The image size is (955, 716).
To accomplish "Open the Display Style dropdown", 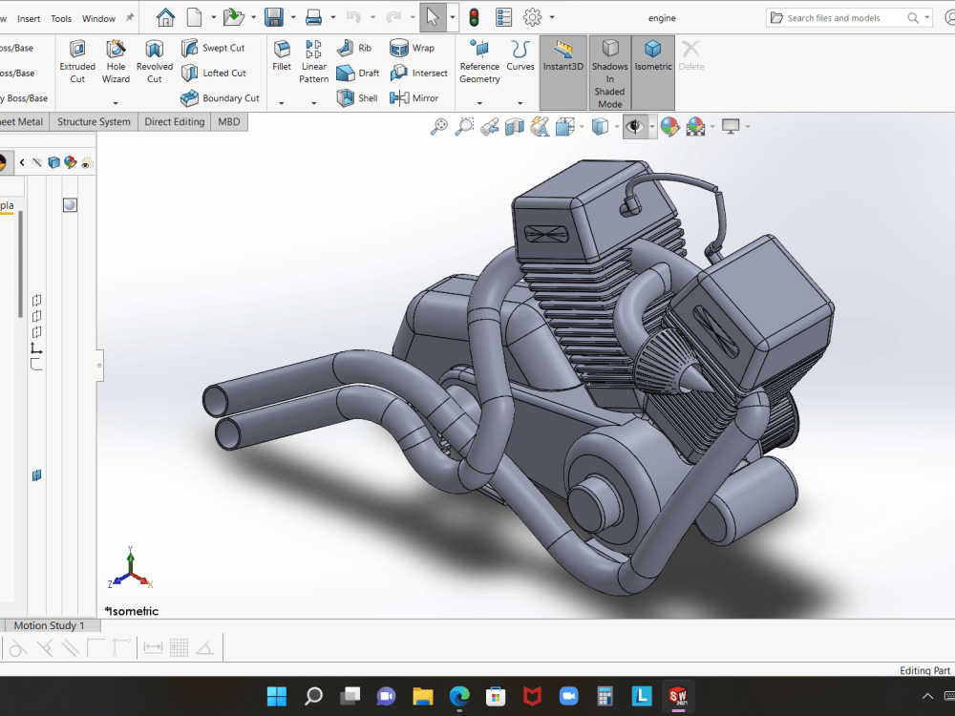I will pos(616,126).
